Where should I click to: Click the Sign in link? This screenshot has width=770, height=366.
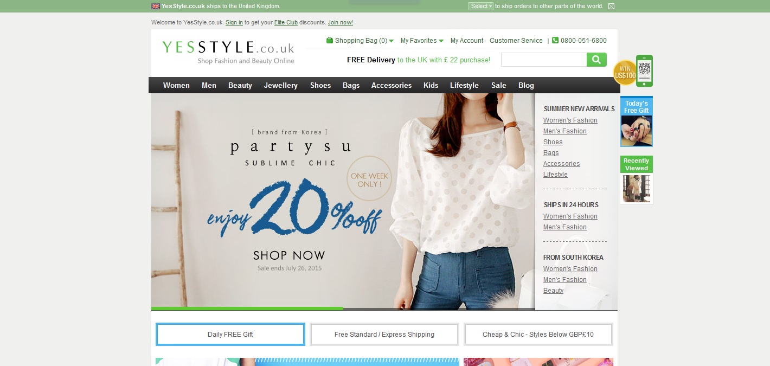[x=234, y=23]
